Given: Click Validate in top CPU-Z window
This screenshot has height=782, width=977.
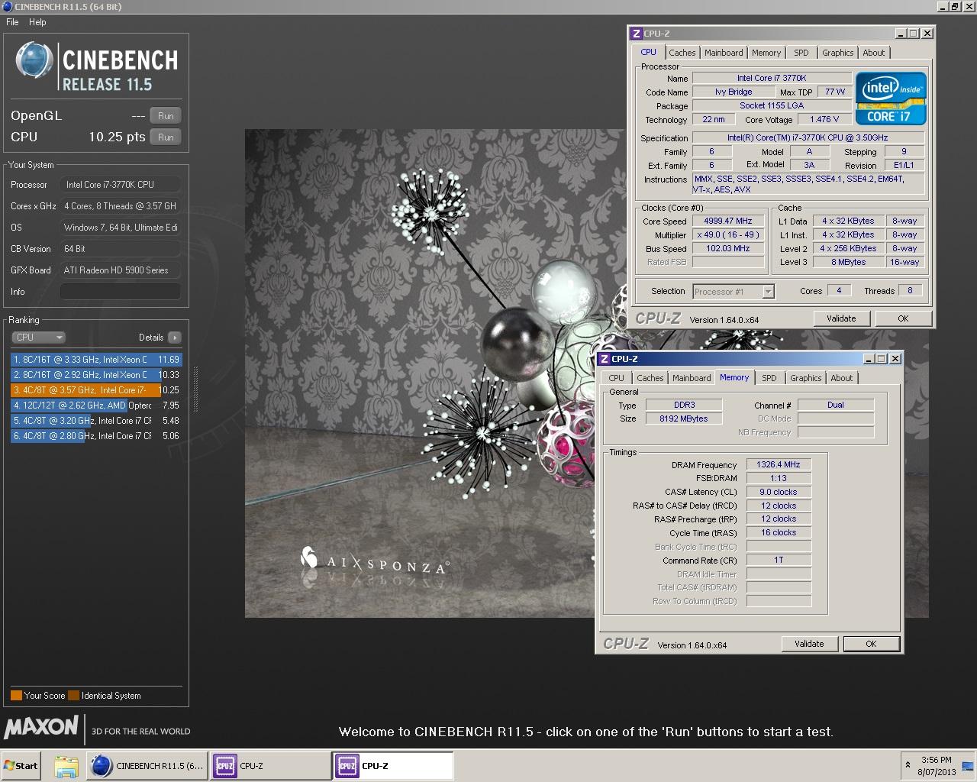Looking at the screenshot, I should pos(841,318).
